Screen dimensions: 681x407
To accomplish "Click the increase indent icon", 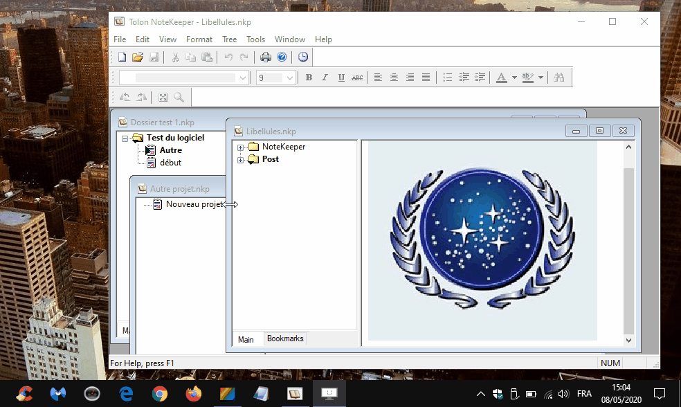I will coord(480,78).
